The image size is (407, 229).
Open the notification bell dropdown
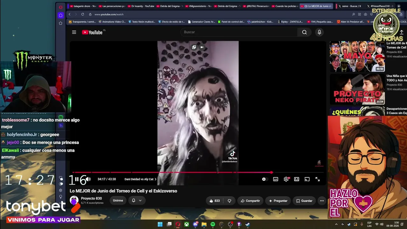[x=137, y=200]
